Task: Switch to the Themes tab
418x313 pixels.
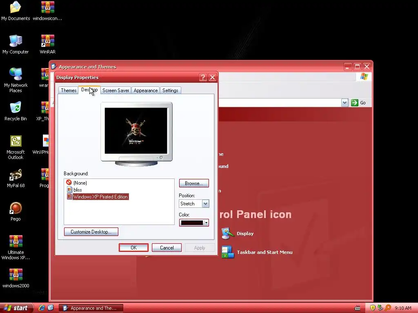Action: 69,90
